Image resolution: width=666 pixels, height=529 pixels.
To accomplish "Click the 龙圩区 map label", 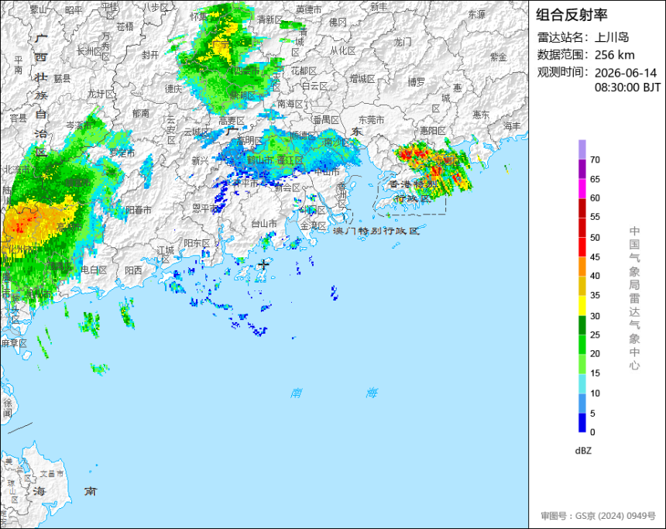I will [x=101, y=94].
